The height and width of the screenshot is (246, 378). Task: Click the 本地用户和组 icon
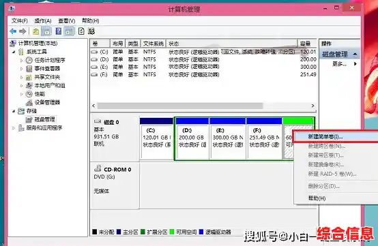click(x=29, y=85)
